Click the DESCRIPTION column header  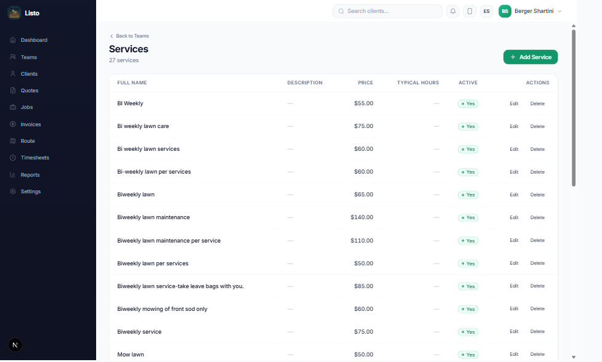(x=305, y=82)
